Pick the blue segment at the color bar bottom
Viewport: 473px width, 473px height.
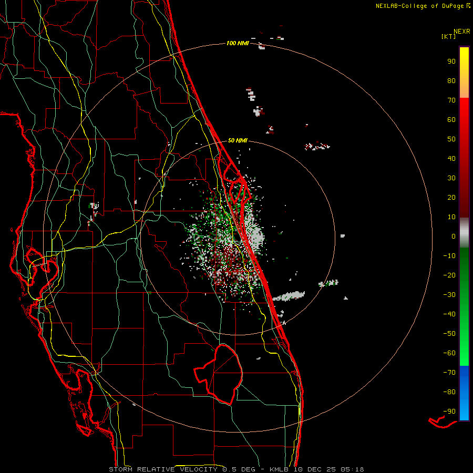pyautogui.click(x=464, y=393)
